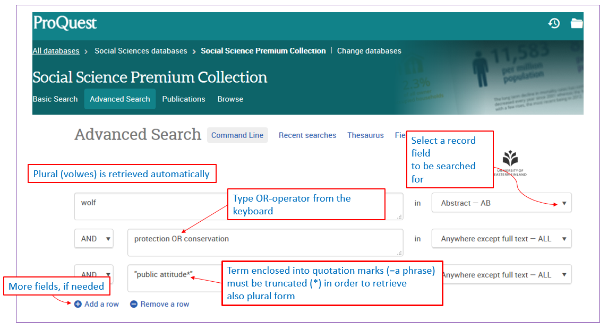Click the Command Line button
608x330 pixels.
(237, 135)
